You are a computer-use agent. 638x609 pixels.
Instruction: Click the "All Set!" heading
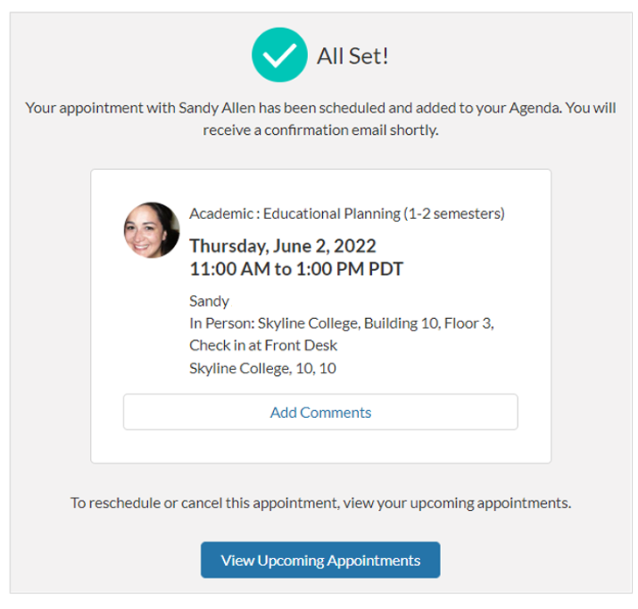point(353,56)
